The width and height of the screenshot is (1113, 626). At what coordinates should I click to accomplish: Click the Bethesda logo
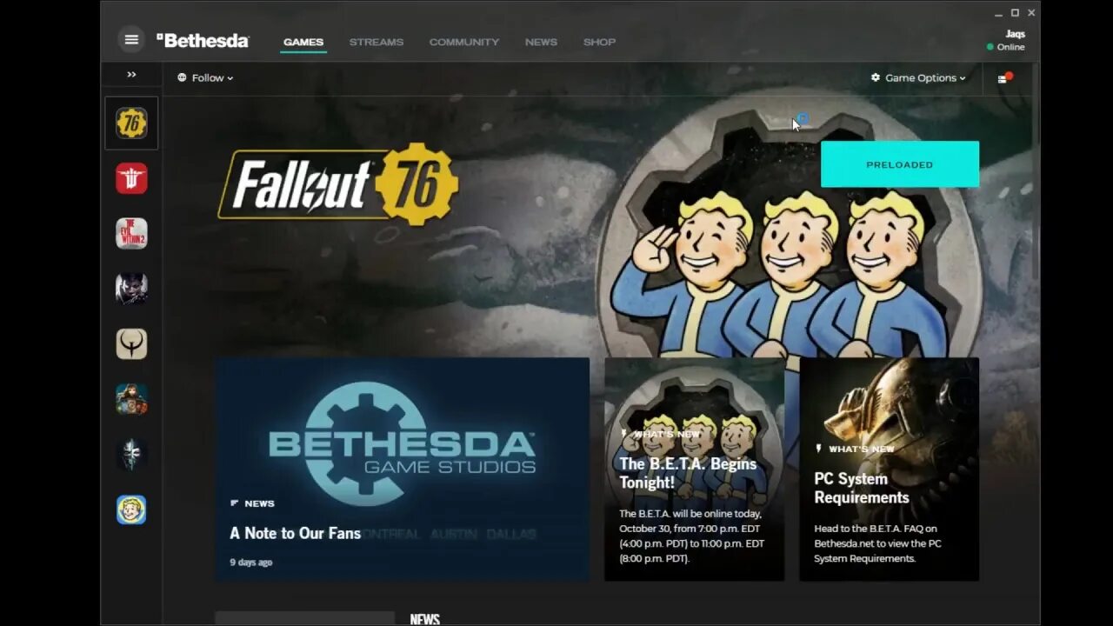(x=203, y=41)
